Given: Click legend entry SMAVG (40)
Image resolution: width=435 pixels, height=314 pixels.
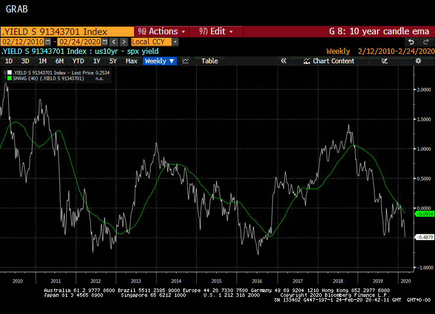Looking at the screenshot, I should pyautogui.click(x=48, y=79).
